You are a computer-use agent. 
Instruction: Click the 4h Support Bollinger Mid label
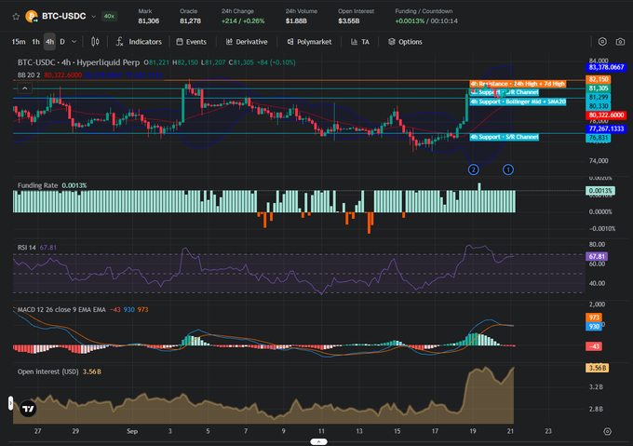click(518, 101)
